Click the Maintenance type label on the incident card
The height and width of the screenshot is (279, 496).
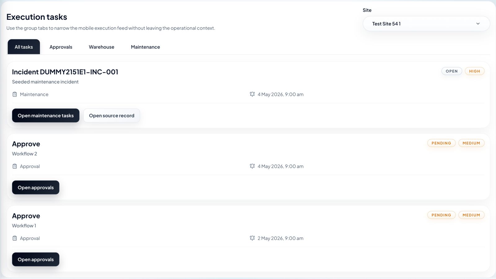[34, 94]
